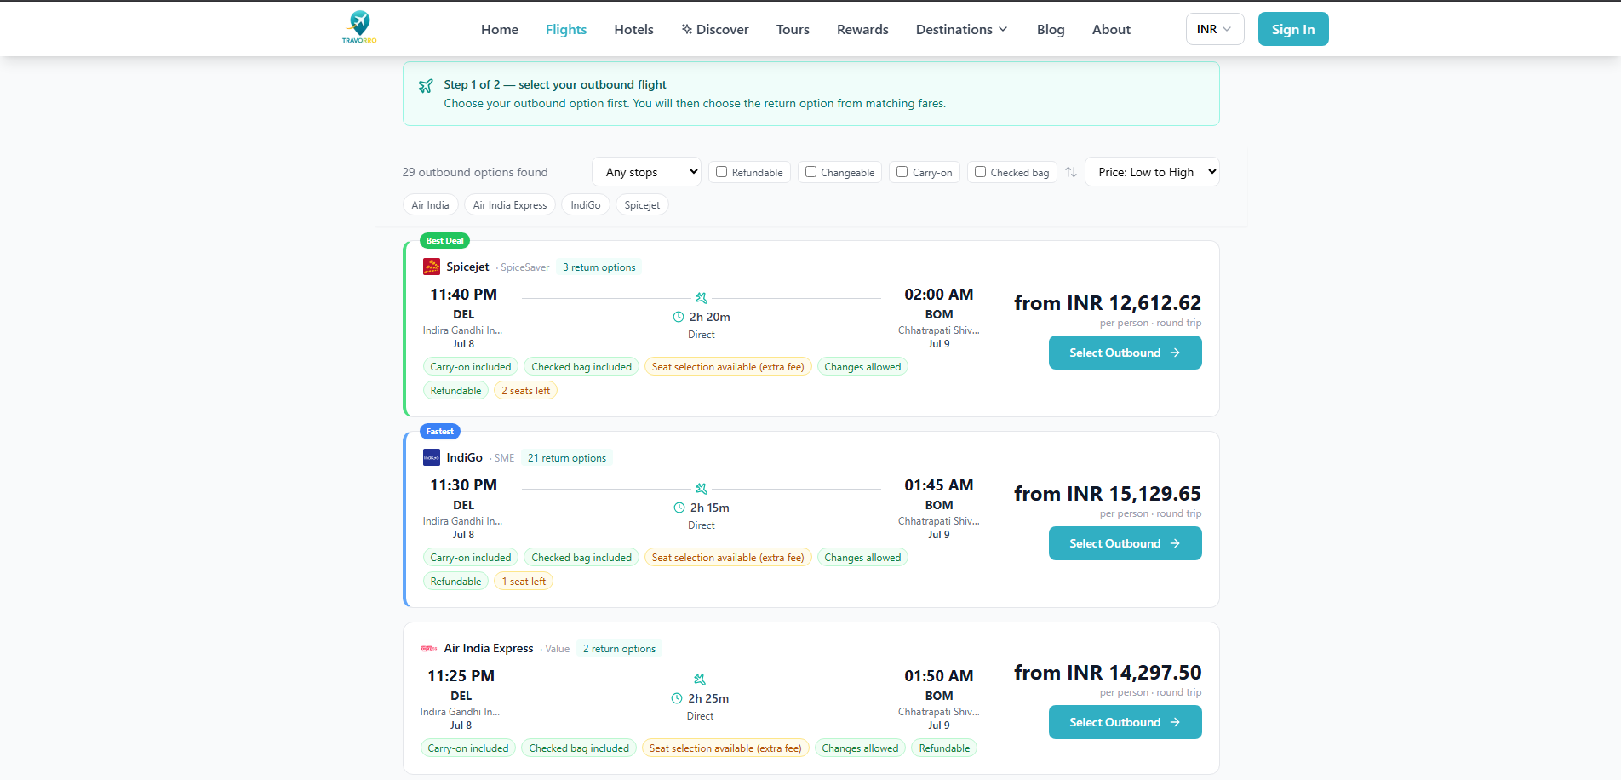Click the price 'from INR 15,129.65'
The image size is (1621, 780).
[1108, 494]
